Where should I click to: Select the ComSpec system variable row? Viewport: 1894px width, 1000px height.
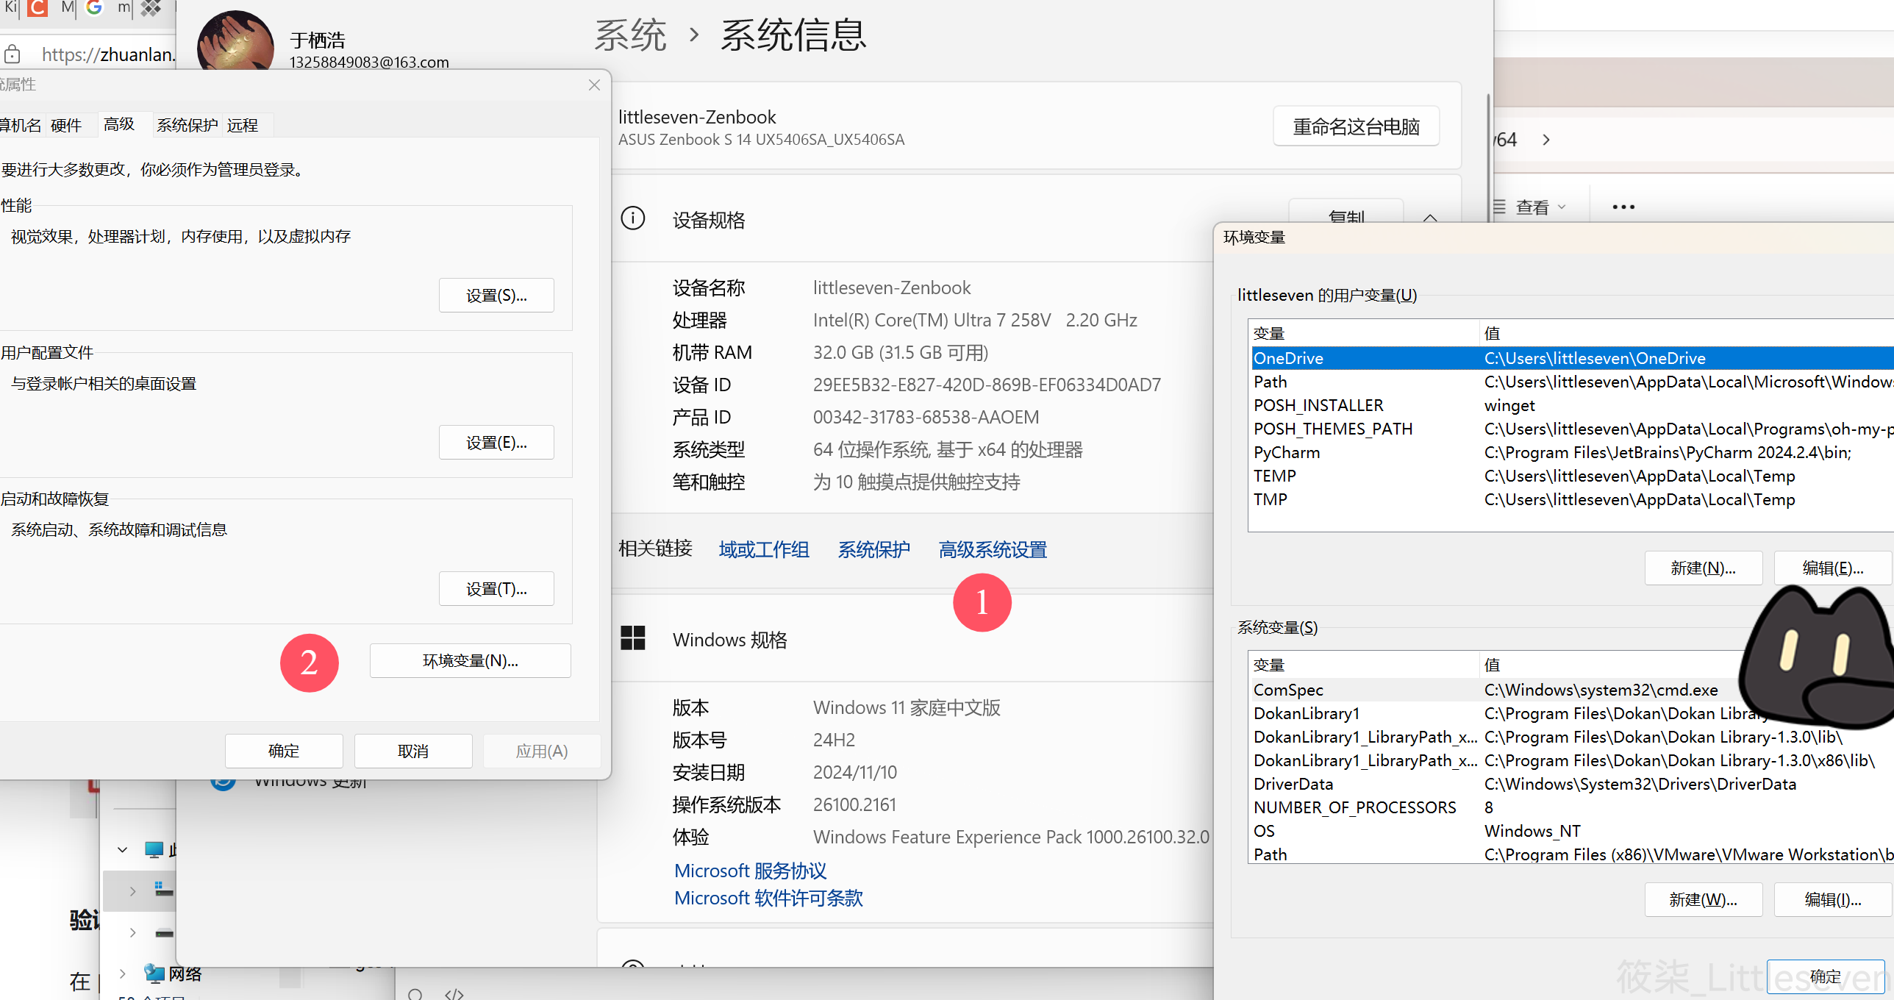(1572, 690)
